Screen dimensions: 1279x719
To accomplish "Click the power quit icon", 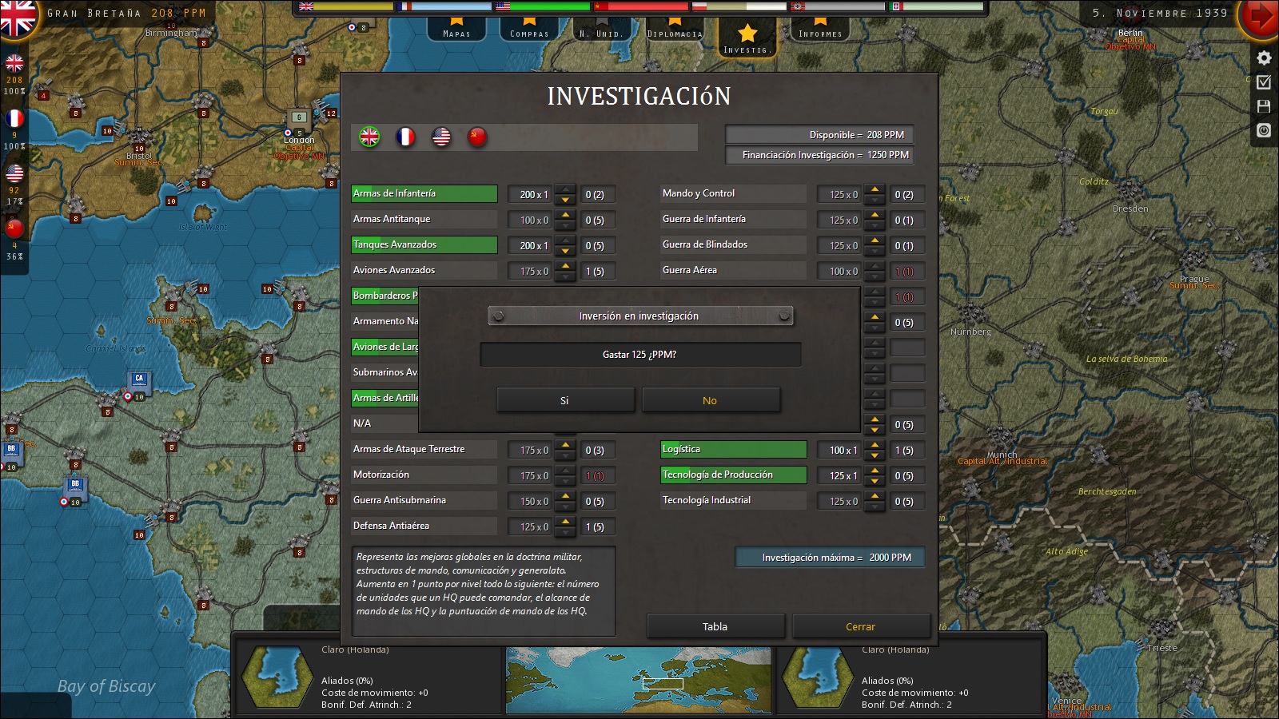I will pyautogui.click(x=1264, y=129).
